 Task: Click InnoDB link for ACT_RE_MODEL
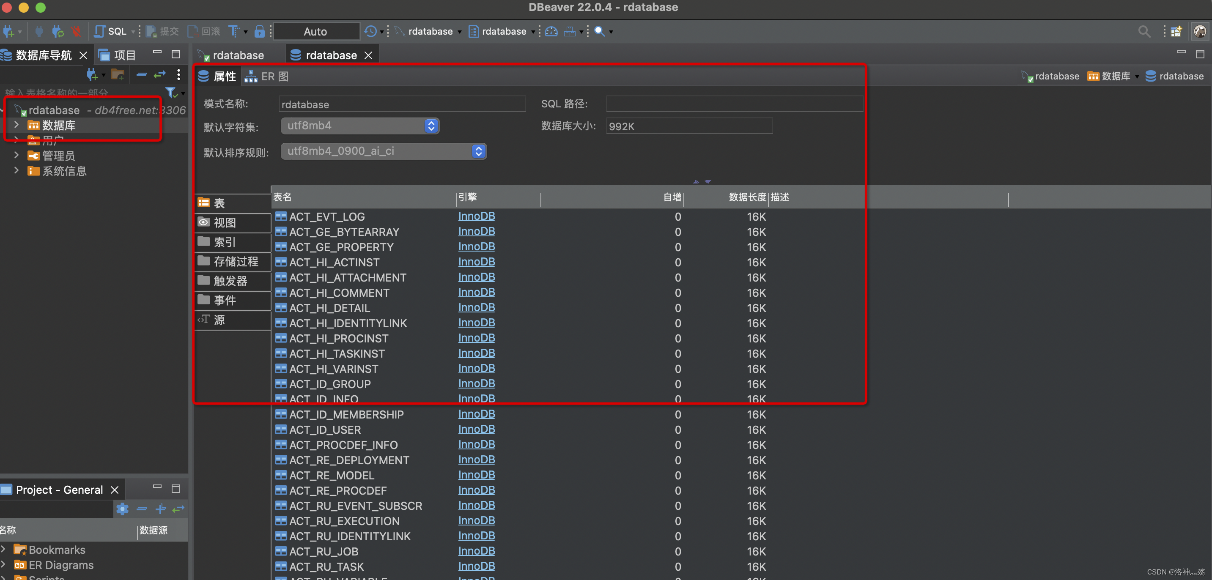[x=476, y=475]
